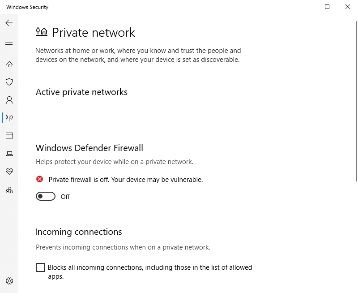Click the Incoming connections section heading
Viewport: 358px width, 293px height.
78,232
